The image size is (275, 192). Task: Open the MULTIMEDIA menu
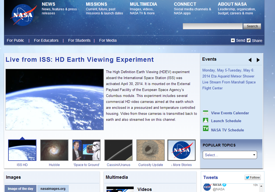pyautogui.click(x=143, y=4)
